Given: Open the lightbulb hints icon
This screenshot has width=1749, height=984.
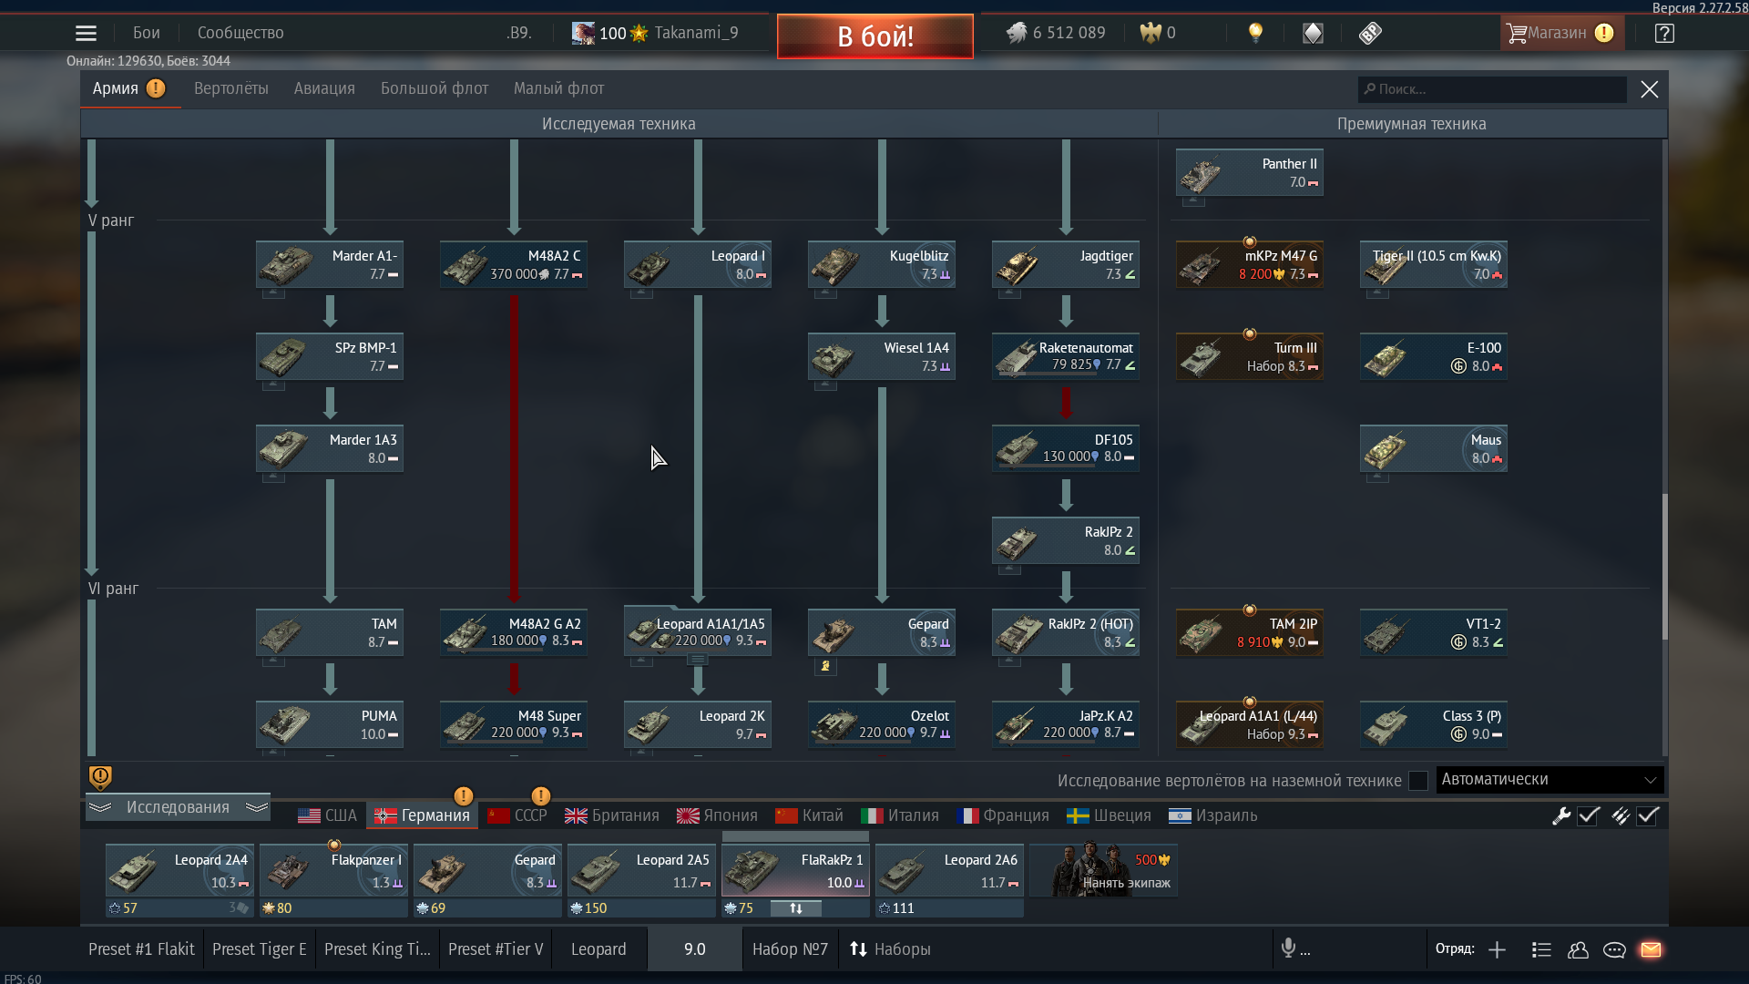Looking at the screenshot, I should pos(1255,33).
